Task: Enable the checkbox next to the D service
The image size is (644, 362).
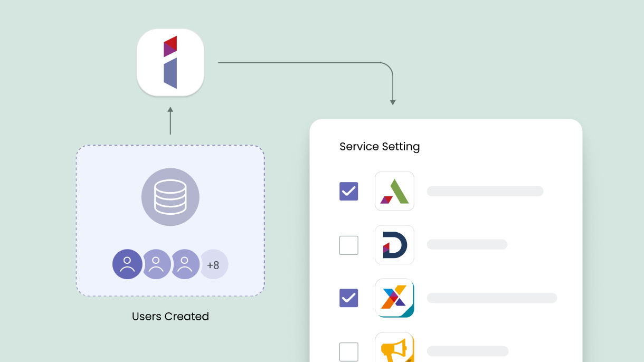Action: point(348,245)
